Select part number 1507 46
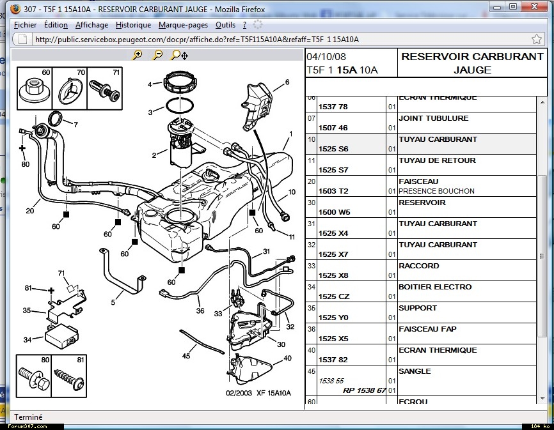The image size is (554, 430). click(333, 128)
